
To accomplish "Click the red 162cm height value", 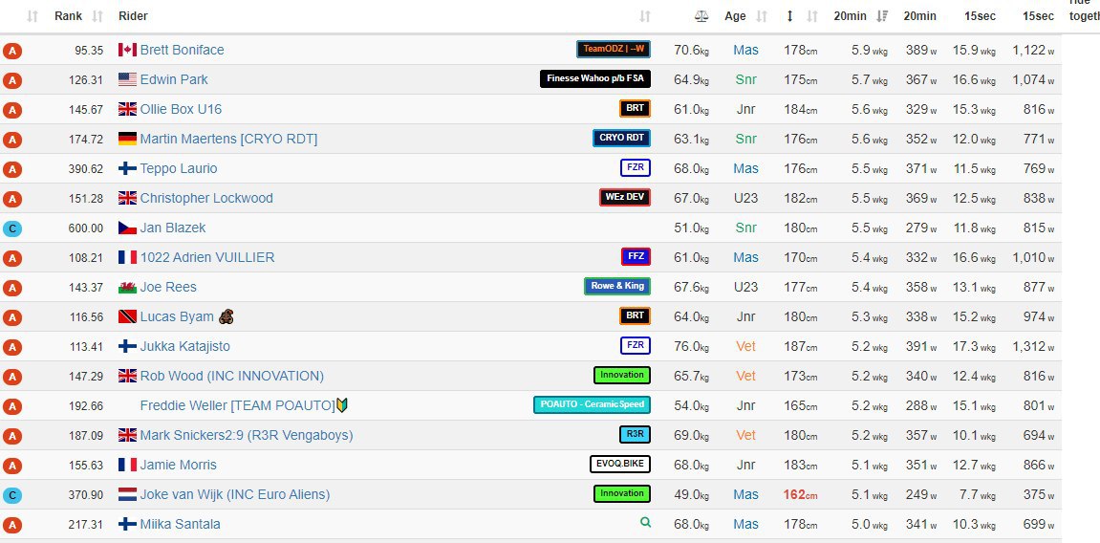I will tap(801, 494).
